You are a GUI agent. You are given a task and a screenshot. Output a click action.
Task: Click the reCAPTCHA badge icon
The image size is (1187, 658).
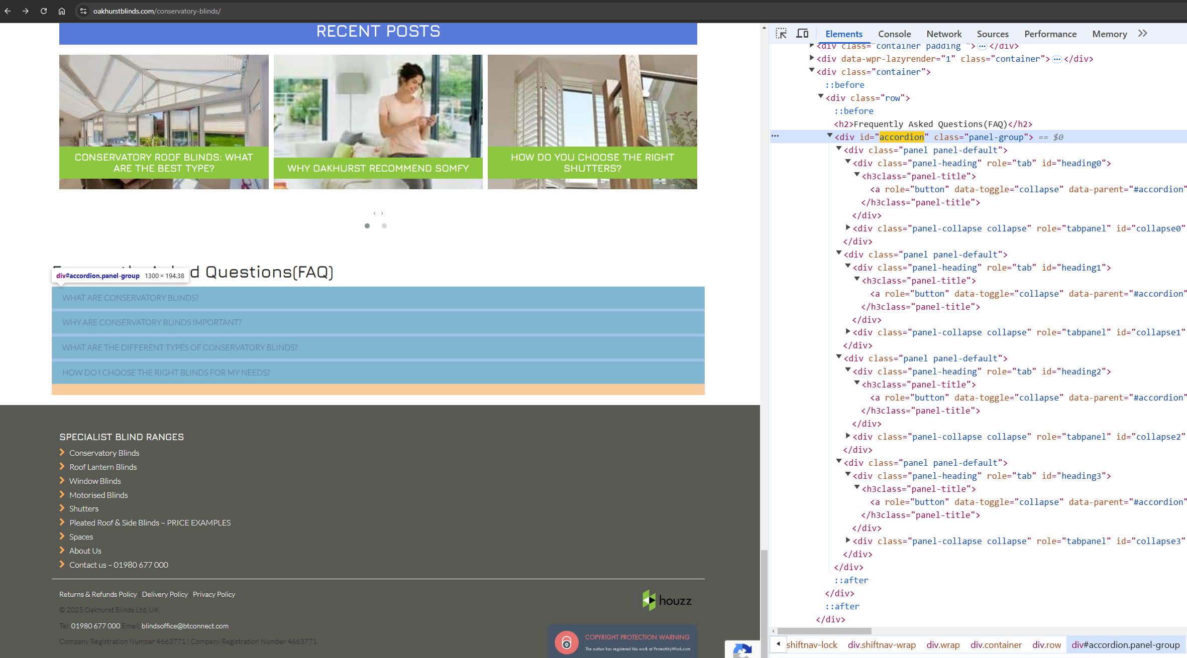(x=742, y=650)
